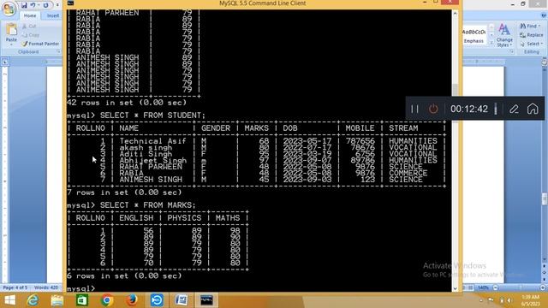Click Copy in Word clipboard group
548x308 pixels.
tap(31, 35)
